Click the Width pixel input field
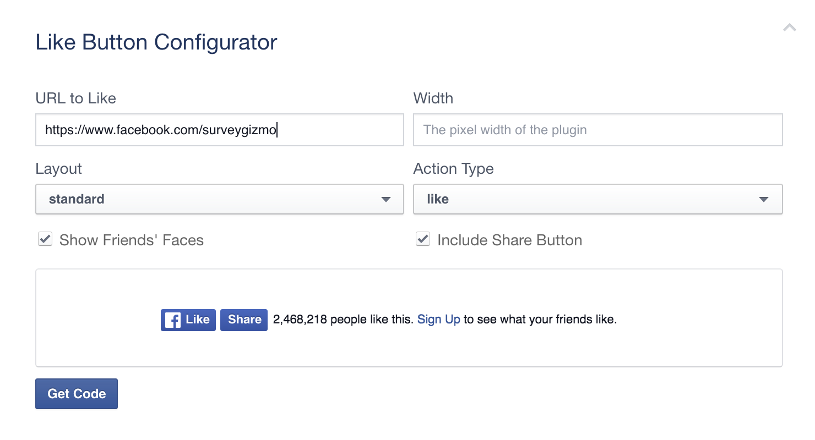This screenshot has width=815, height=440. pyautogui.click(x=597, y=130)
